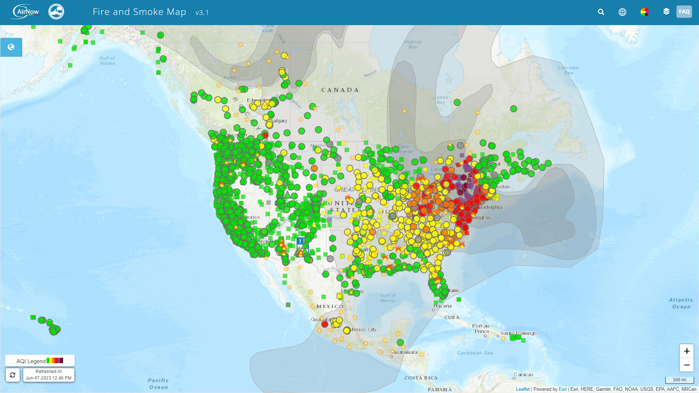
Task: Zoom out on the map
Action: tap(687, 365)
